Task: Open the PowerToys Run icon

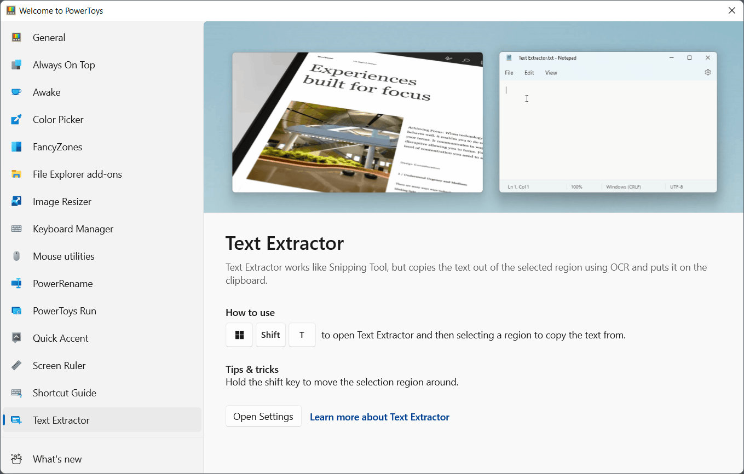Action: click(17, 311)
